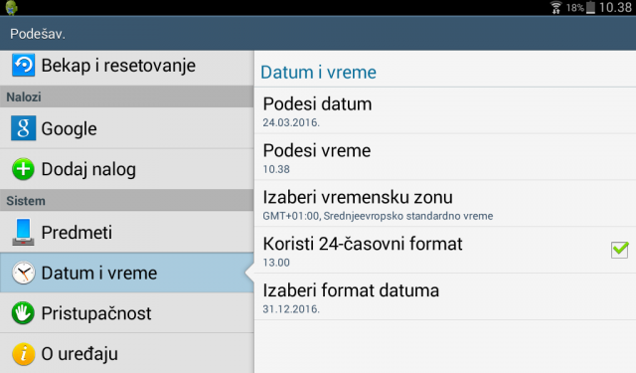Tap the 10.38 clock in status bar

615,7
